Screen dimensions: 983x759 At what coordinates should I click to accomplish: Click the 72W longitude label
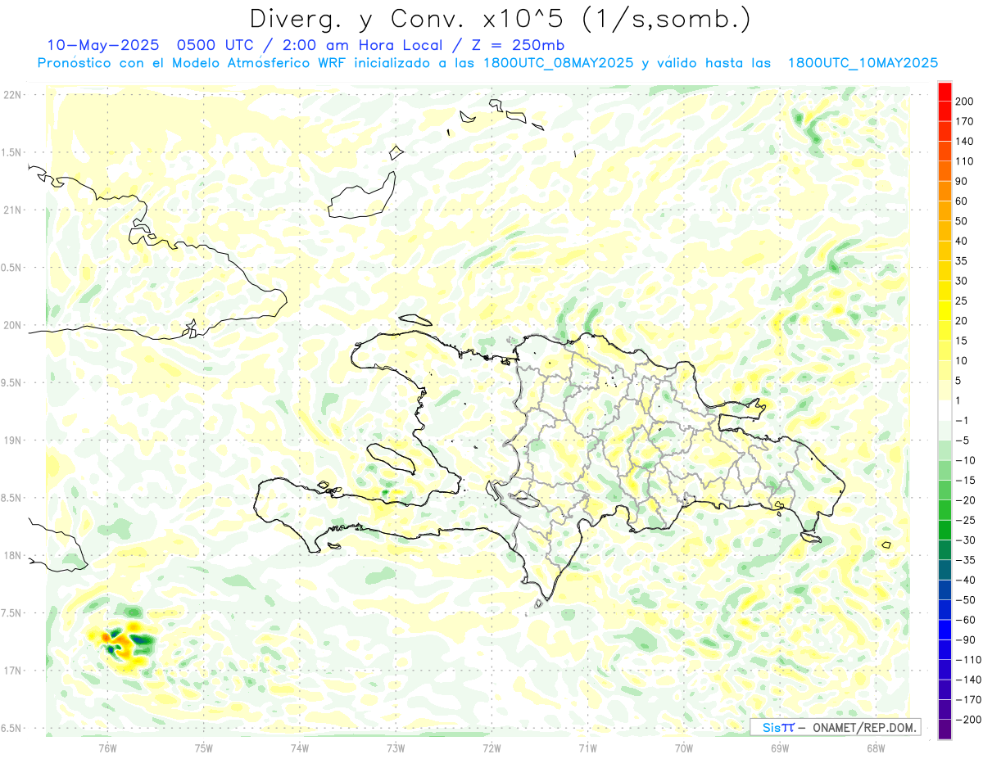[492, 748]
